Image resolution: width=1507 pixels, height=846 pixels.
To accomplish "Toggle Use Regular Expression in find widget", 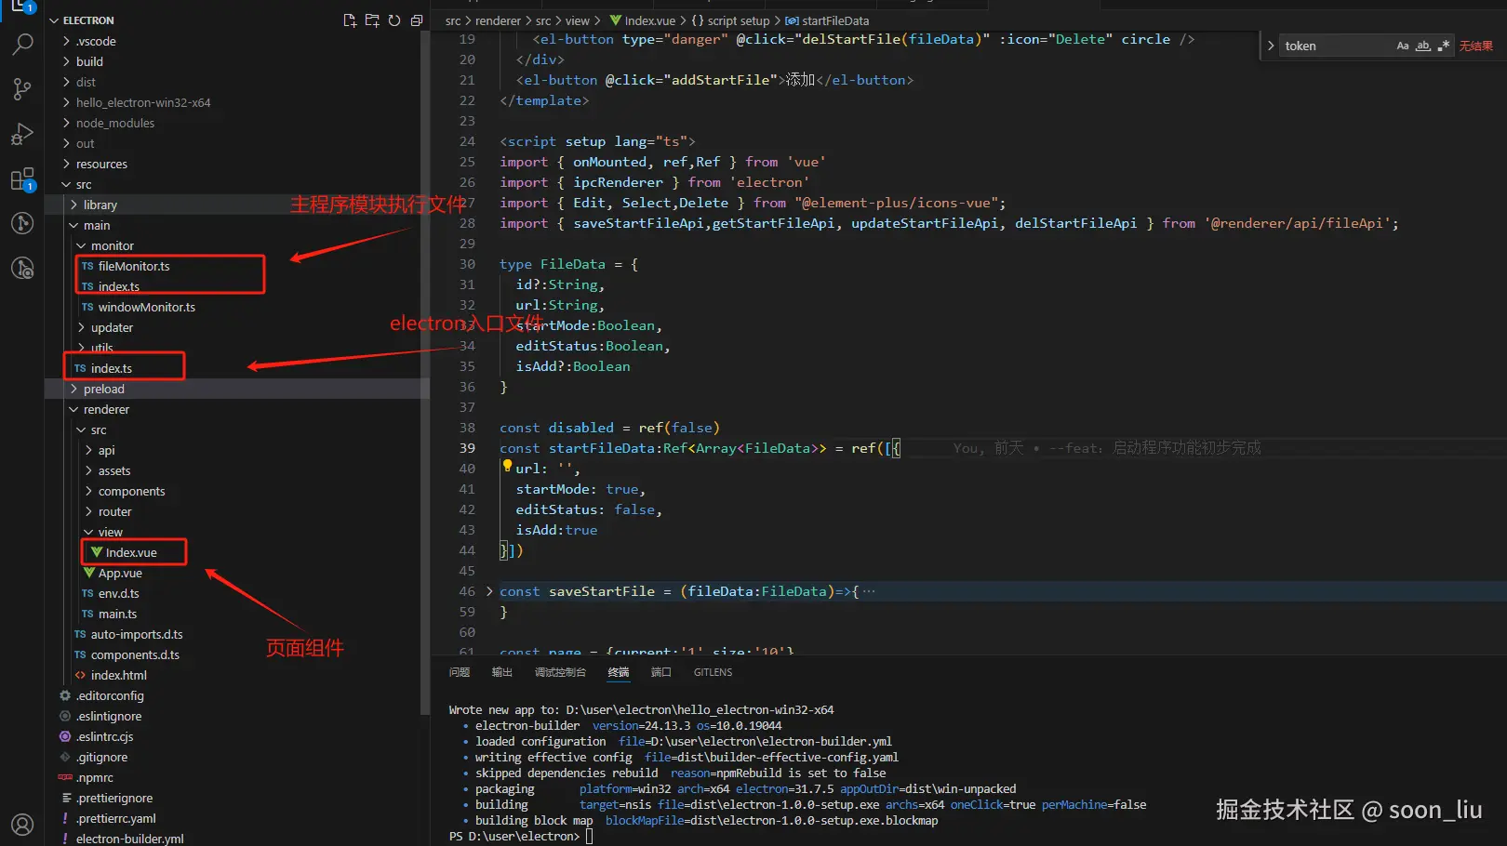I will point(1444,46).
